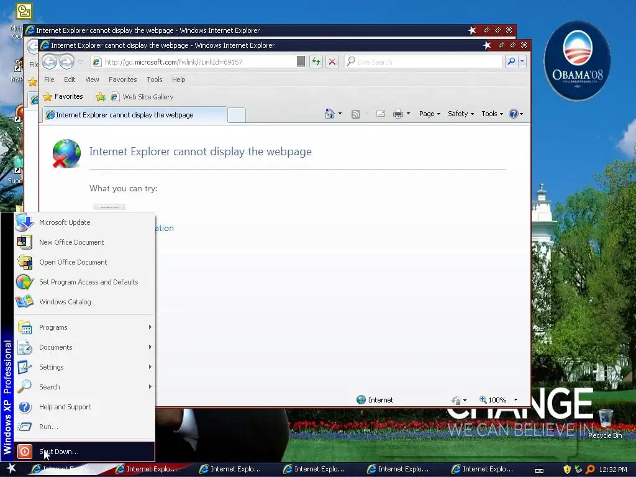The width and height of the screenshot is (636, 477).
Task: Click the Print icon
Action: [398, 114]
